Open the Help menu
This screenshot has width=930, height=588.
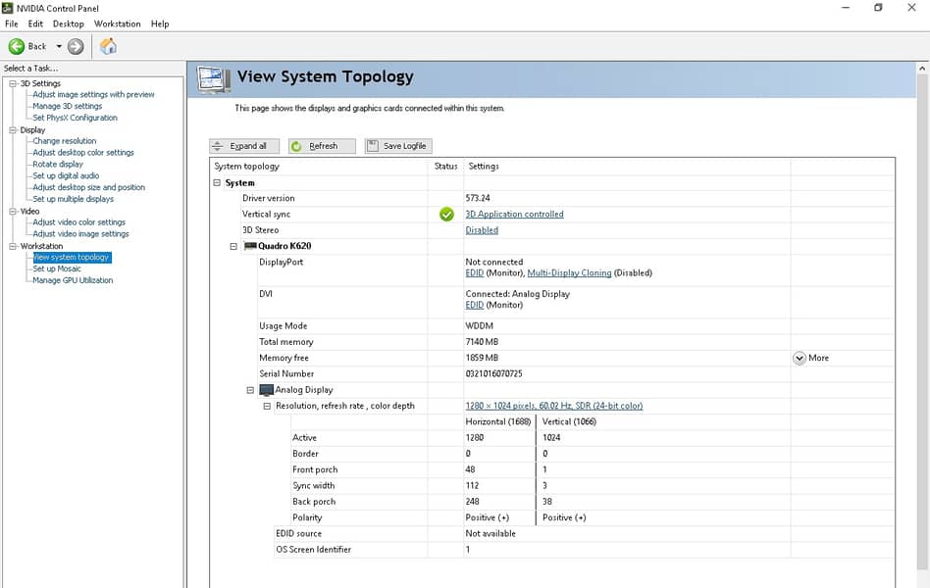tap(160, 24)
